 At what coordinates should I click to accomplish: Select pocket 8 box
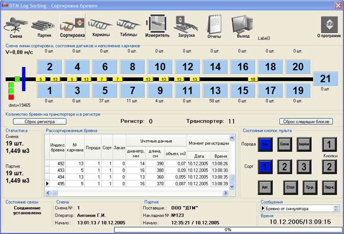tap(132, 67)
